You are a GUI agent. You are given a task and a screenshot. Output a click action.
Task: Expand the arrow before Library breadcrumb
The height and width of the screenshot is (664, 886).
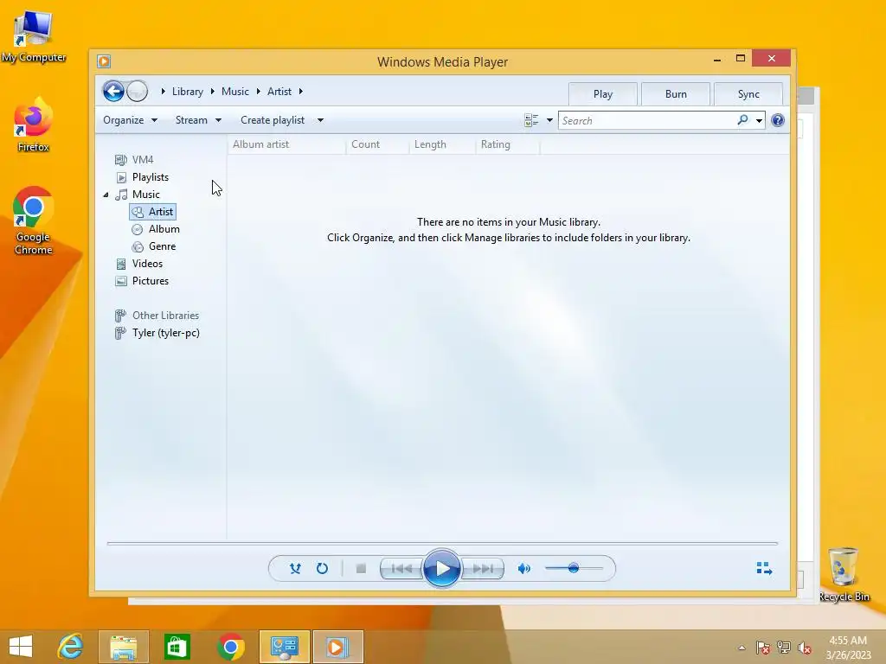163,92
